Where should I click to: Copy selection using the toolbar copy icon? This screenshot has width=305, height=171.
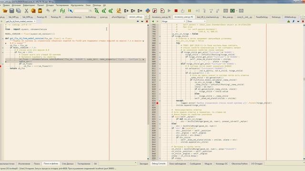[x=33, y=10]
